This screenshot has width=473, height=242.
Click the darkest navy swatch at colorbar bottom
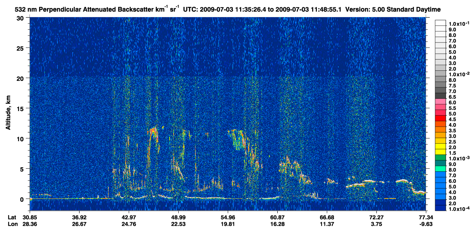(x=440, y=208)
